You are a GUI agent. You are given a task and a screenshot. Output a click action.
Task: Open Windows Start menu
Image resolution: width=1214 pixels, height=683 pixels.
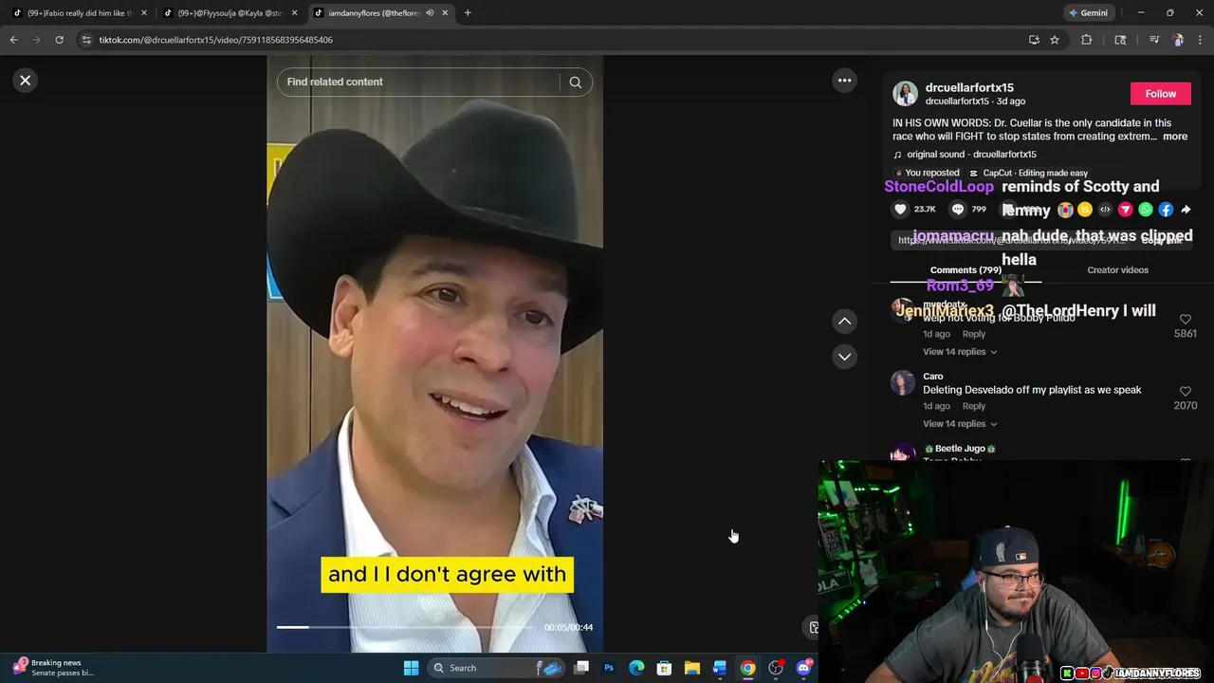(x=411, y=668)
